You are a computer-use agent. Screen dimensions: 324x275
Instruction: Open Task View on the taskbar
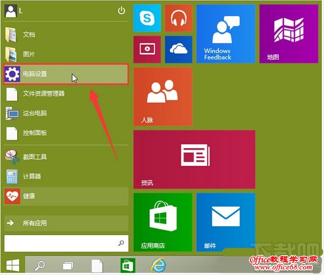click(x=68, y=266)
